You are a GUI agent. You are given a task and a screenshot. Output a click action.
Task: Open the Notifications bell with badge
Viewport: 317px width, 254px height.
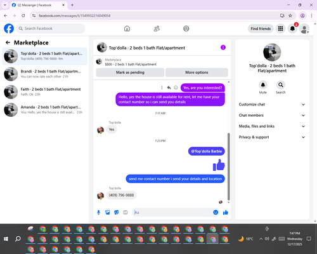292,29
